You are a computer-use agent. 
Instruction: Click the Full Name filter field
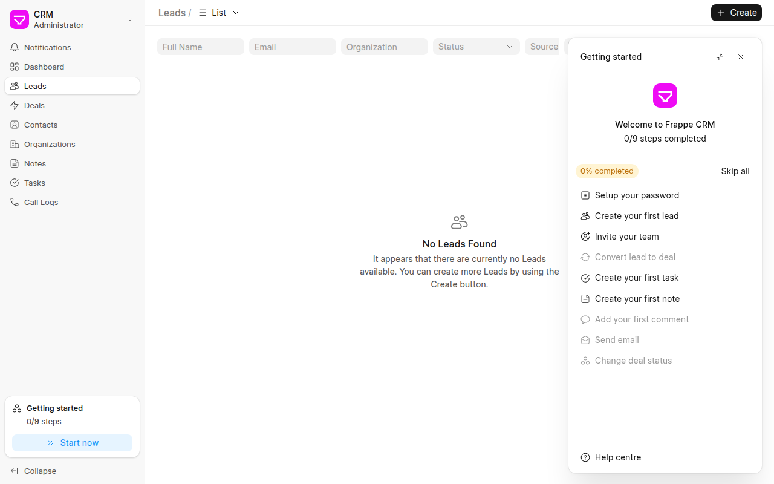(x=201, y=47)
